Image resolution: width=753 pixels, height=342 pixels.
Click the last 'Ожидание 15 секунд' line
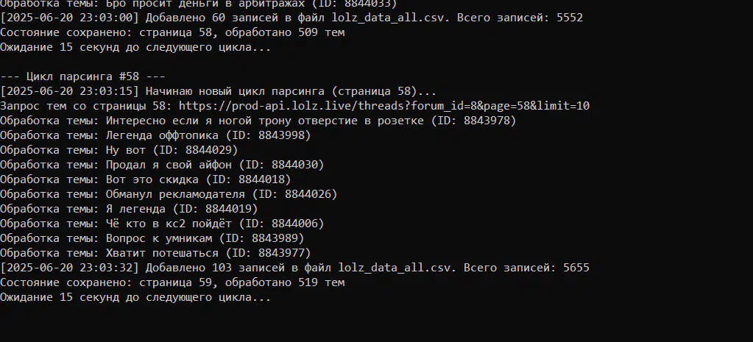pyautogui.click(x=135, y=297)
